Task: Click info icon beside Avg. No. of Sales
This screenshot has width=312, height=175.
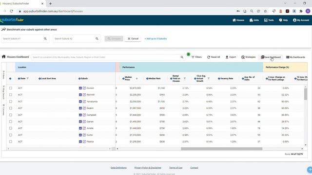Action: pyautogui.click(x=243, y=79)
